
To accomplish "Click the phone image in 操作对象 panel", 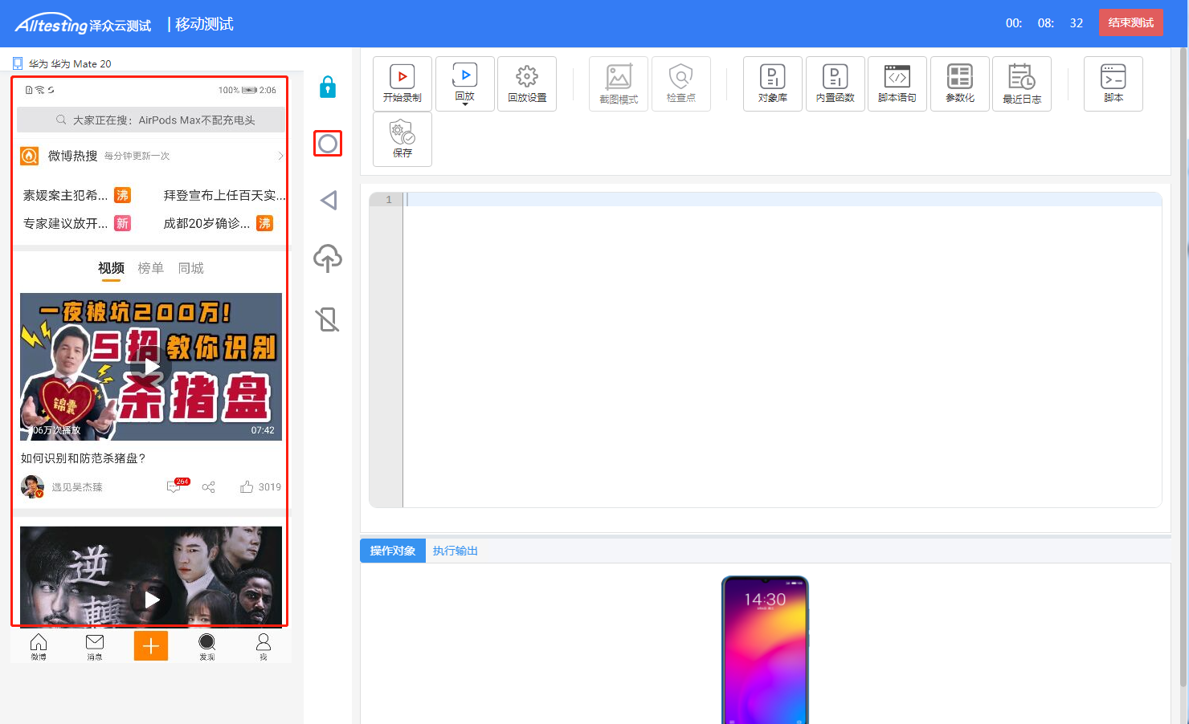I will [x=765, y=649].
